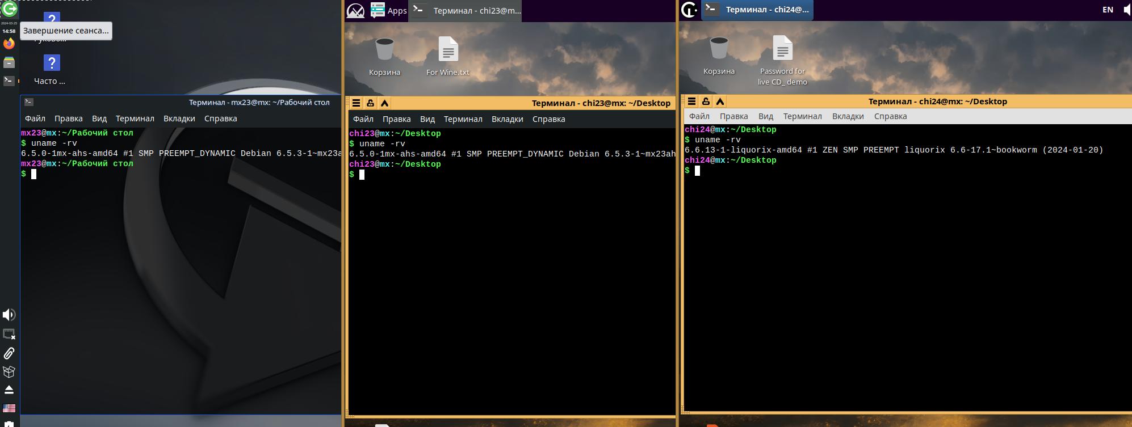Click the cursor prompt line in the chi24 terminal

click(x=693, y=171)
